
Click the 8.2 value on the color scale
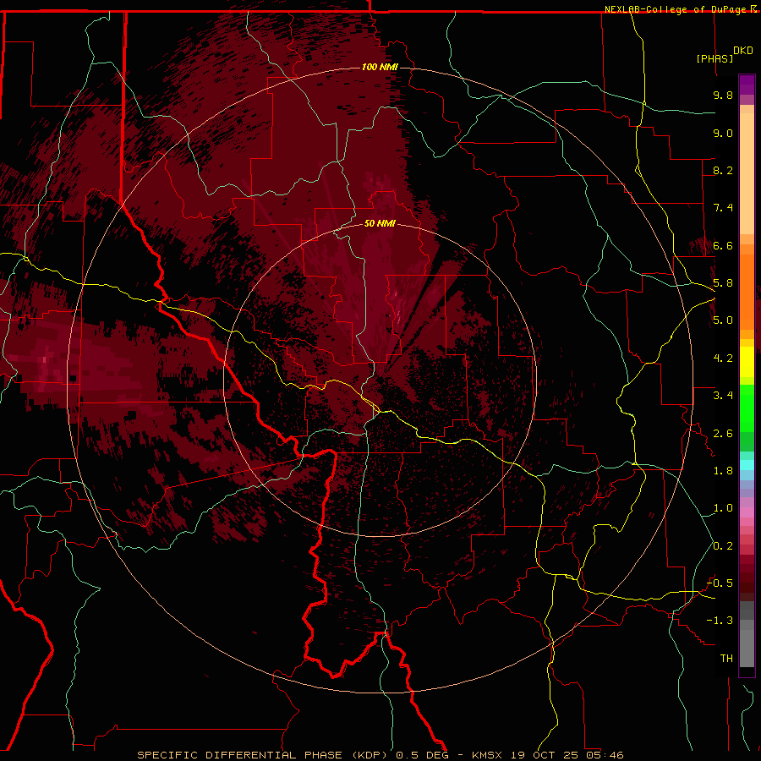pyautogui.click(x=723, y=170)
